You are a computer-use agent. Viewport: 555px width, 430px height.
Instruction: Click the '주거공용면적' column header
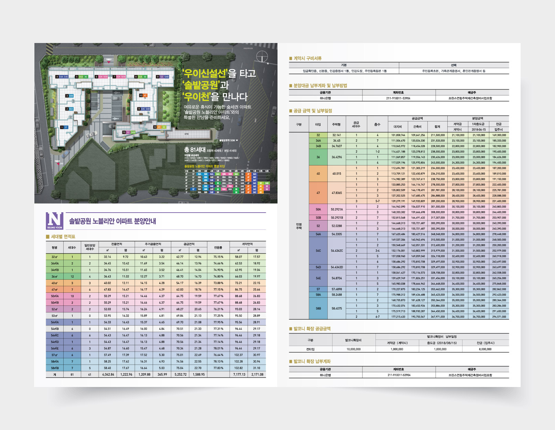click(153, 244)
